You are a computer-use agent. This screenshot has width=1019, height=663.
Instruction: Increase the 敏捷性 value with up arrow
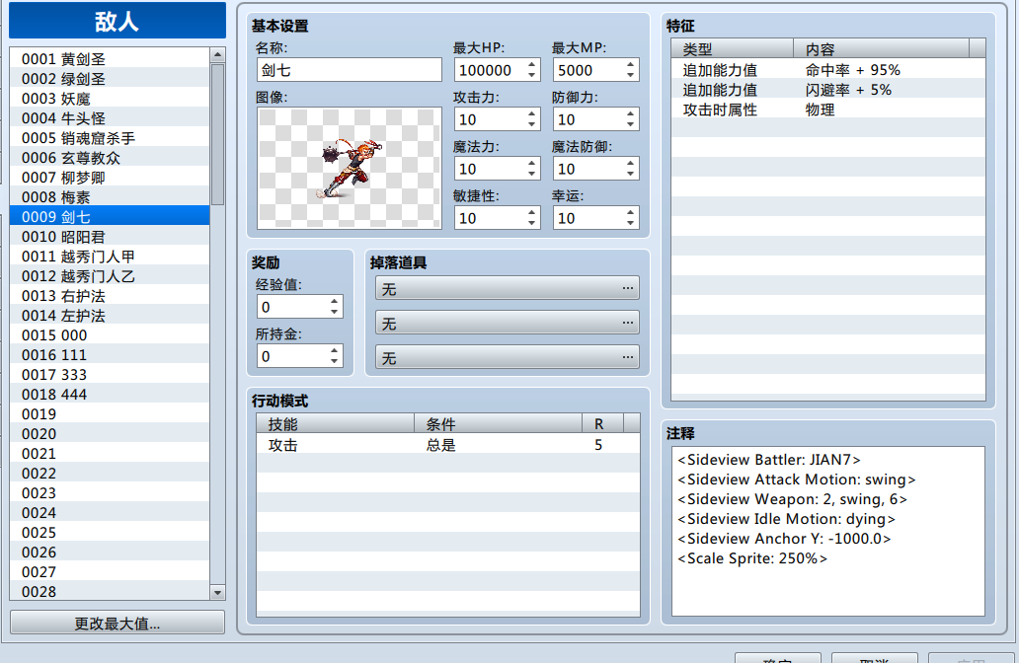531,212
